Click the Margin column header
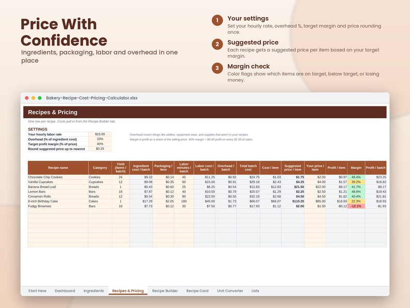Screen dimensions: 410x308 356,168
